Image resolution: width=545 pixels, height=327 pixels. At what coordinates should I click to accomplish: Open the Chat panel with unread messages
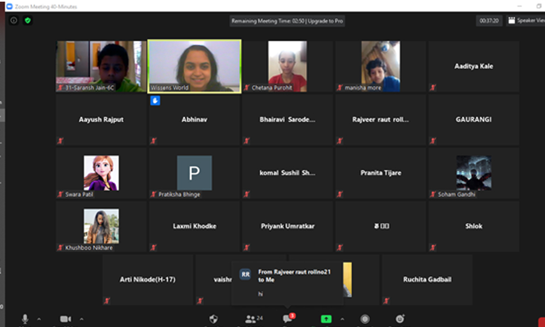pyautogui.click(x=287, y=319)
